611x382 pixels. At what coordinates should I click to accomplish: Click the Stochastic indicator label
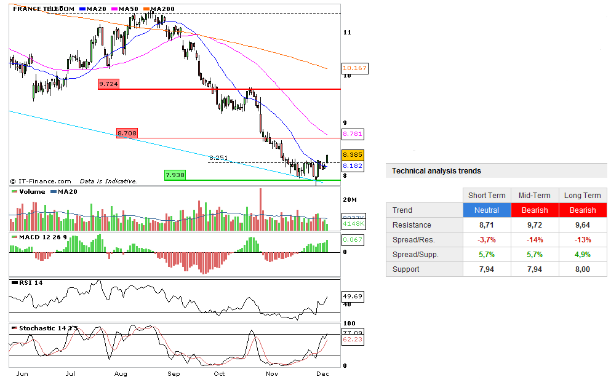(49, 328)
